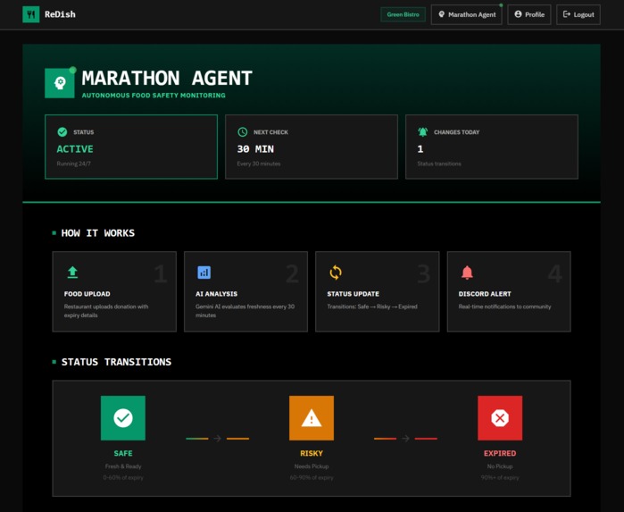Click the 90%+ of expiry text
The height and width of the screenshot is (512, 624).
(x=500, y=477)
